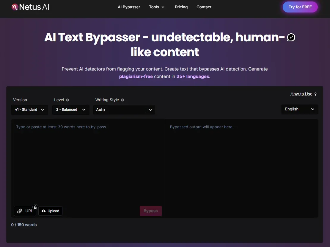The width and height of the screenshot is (330, 247).
Task: Click the Bypassed output panel
Action: [241, 168]
